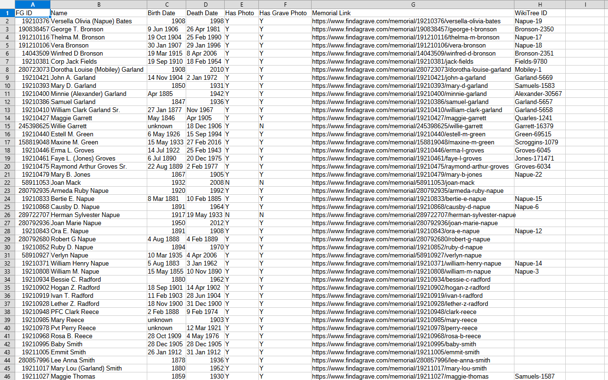This screenshot has width=608, height=380.
Task: Select column D header
Action: (x=205, y=4)
